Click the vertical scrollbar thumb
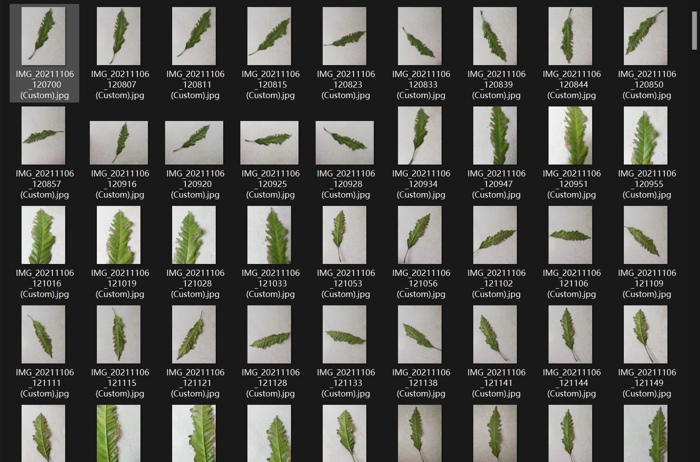Viewport: 700px width, 462px height. 694,31
